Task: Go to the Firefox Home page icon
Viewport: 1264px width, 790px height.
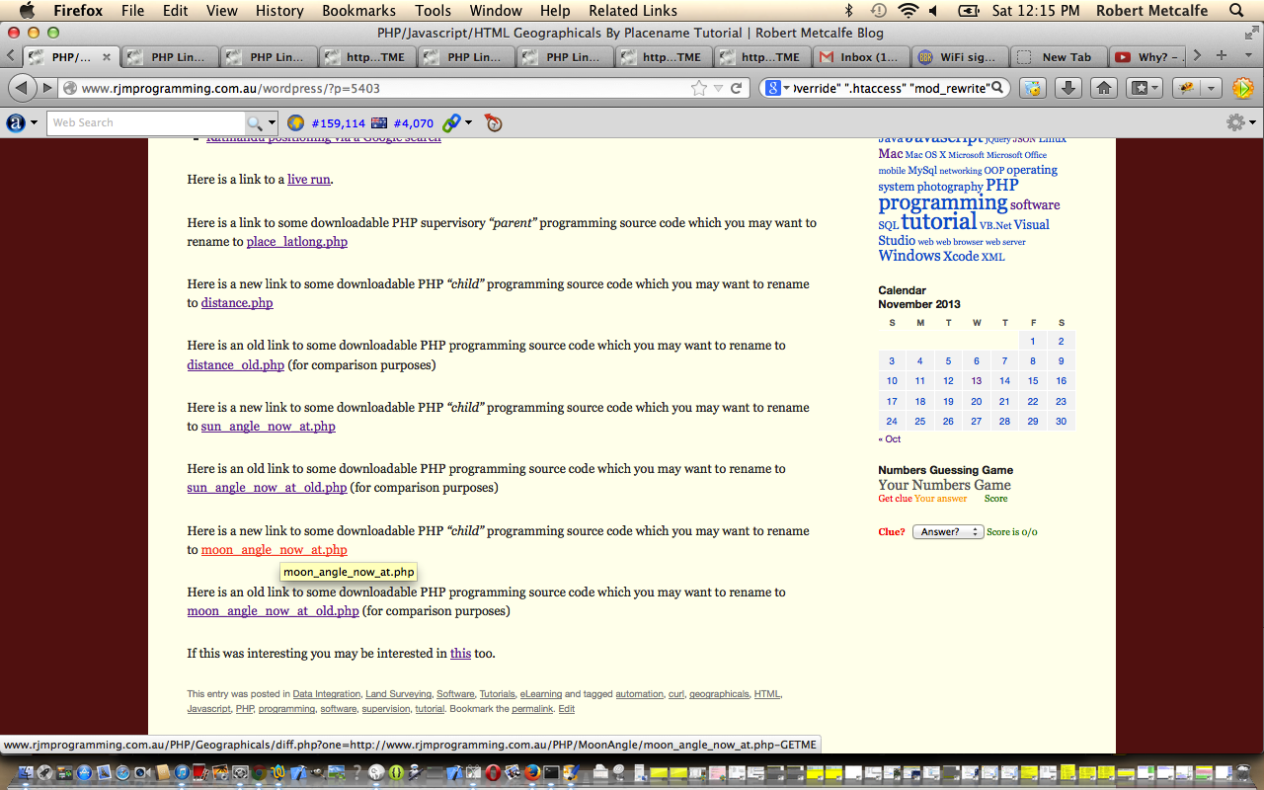Action: 1104,88
